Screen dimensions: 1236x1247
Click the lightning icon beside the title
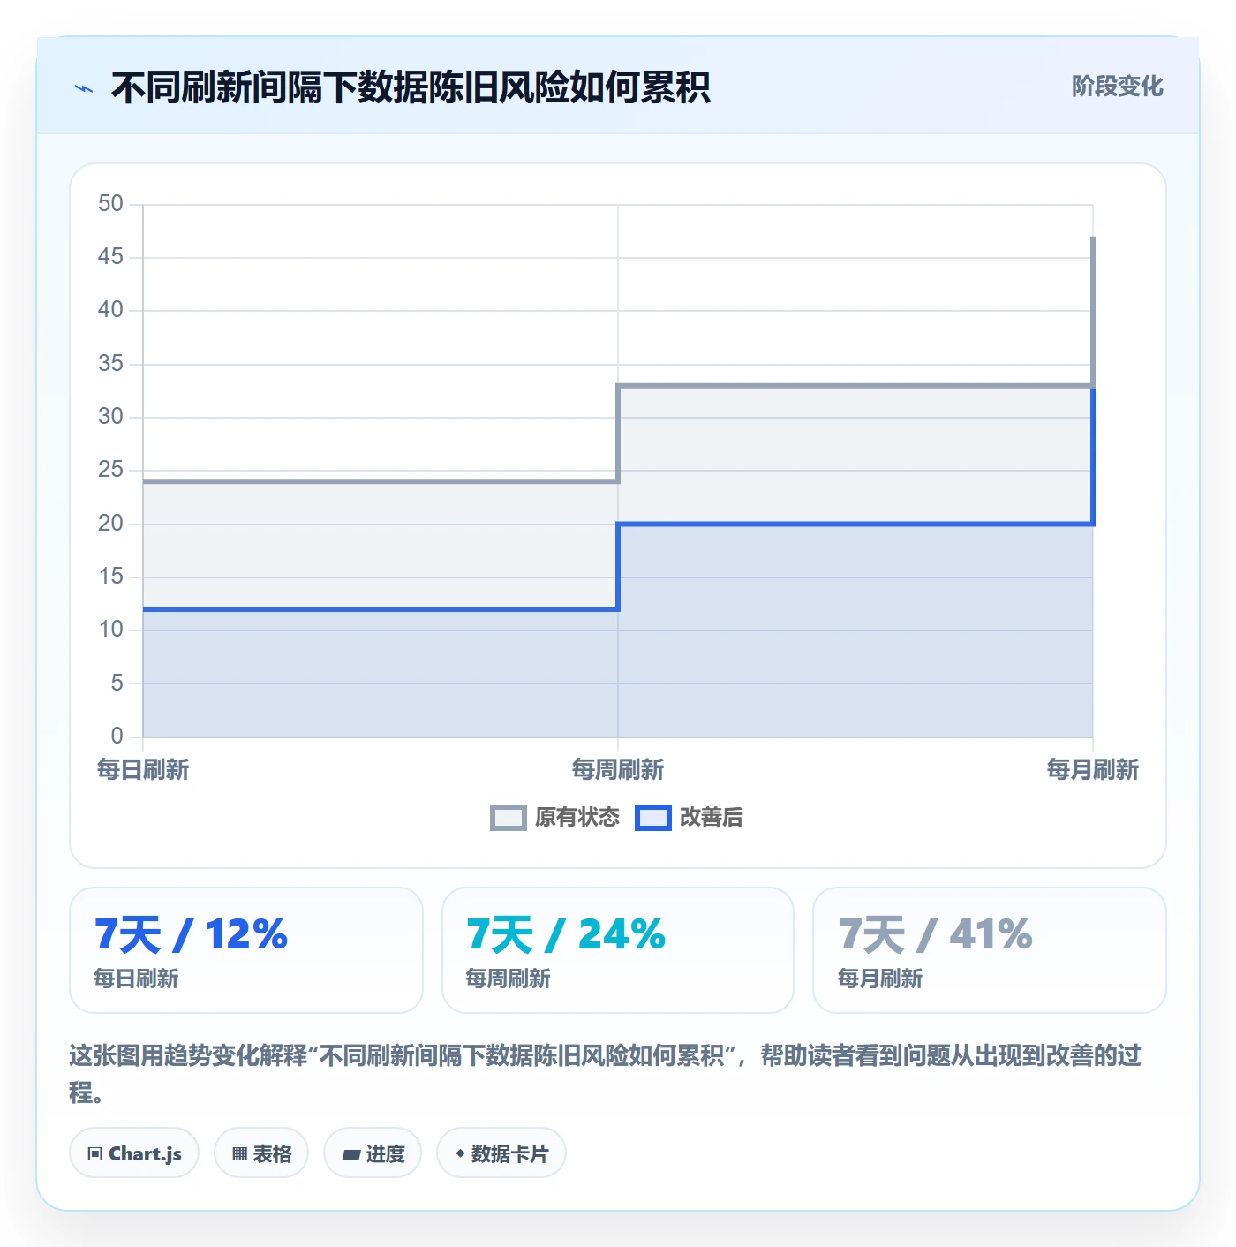[84, 88]
